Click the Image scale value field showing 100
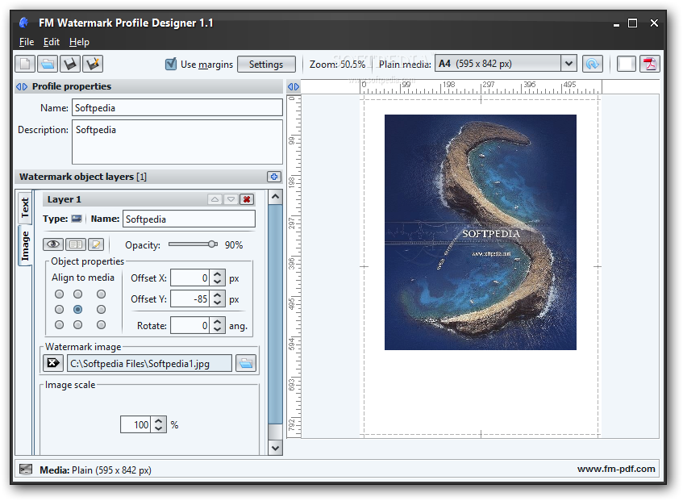683x501 pixels. (135, 424)
